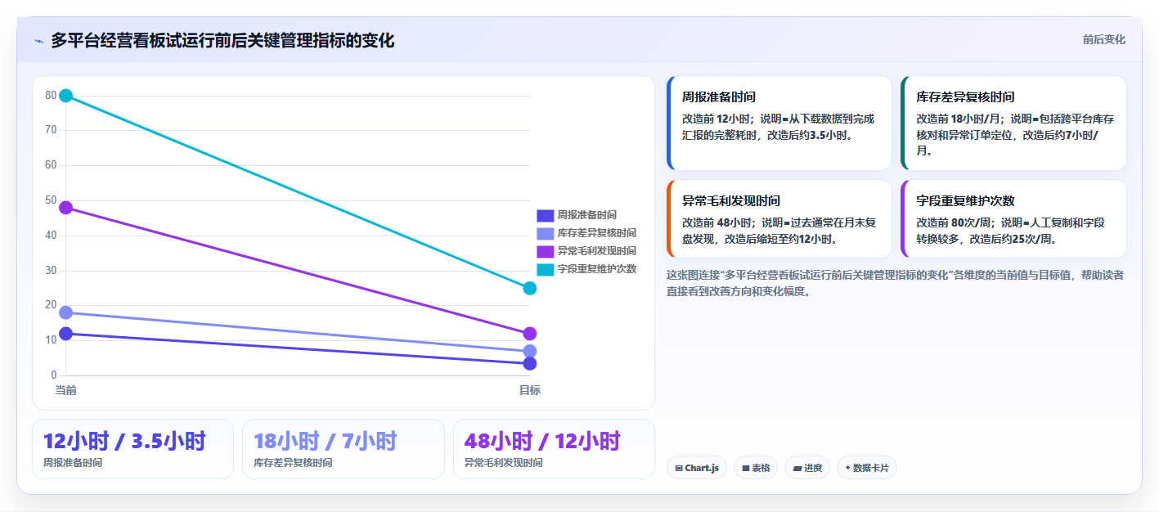
Task: Click the indigo data point at 12 (当前)
Action: pyautogui.click(x=66, y=334)
